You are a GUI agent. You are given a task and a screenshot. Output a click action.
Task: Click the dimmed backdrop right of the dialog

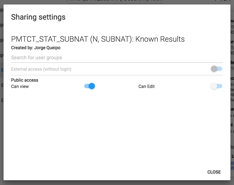tap(232, 95)
